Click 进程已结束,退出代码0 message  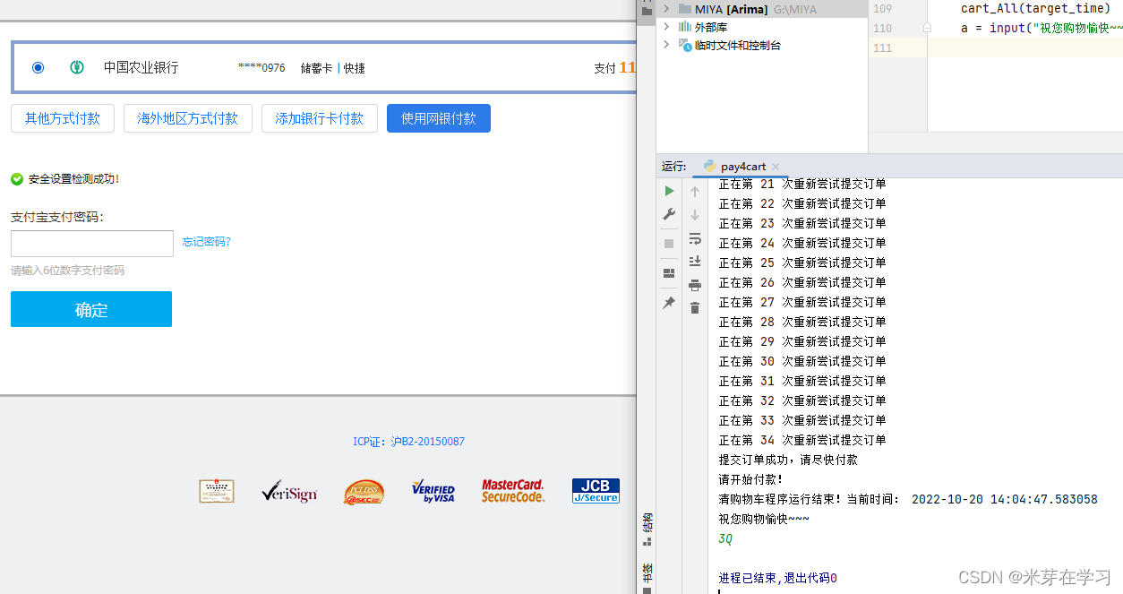pos(777,578)
